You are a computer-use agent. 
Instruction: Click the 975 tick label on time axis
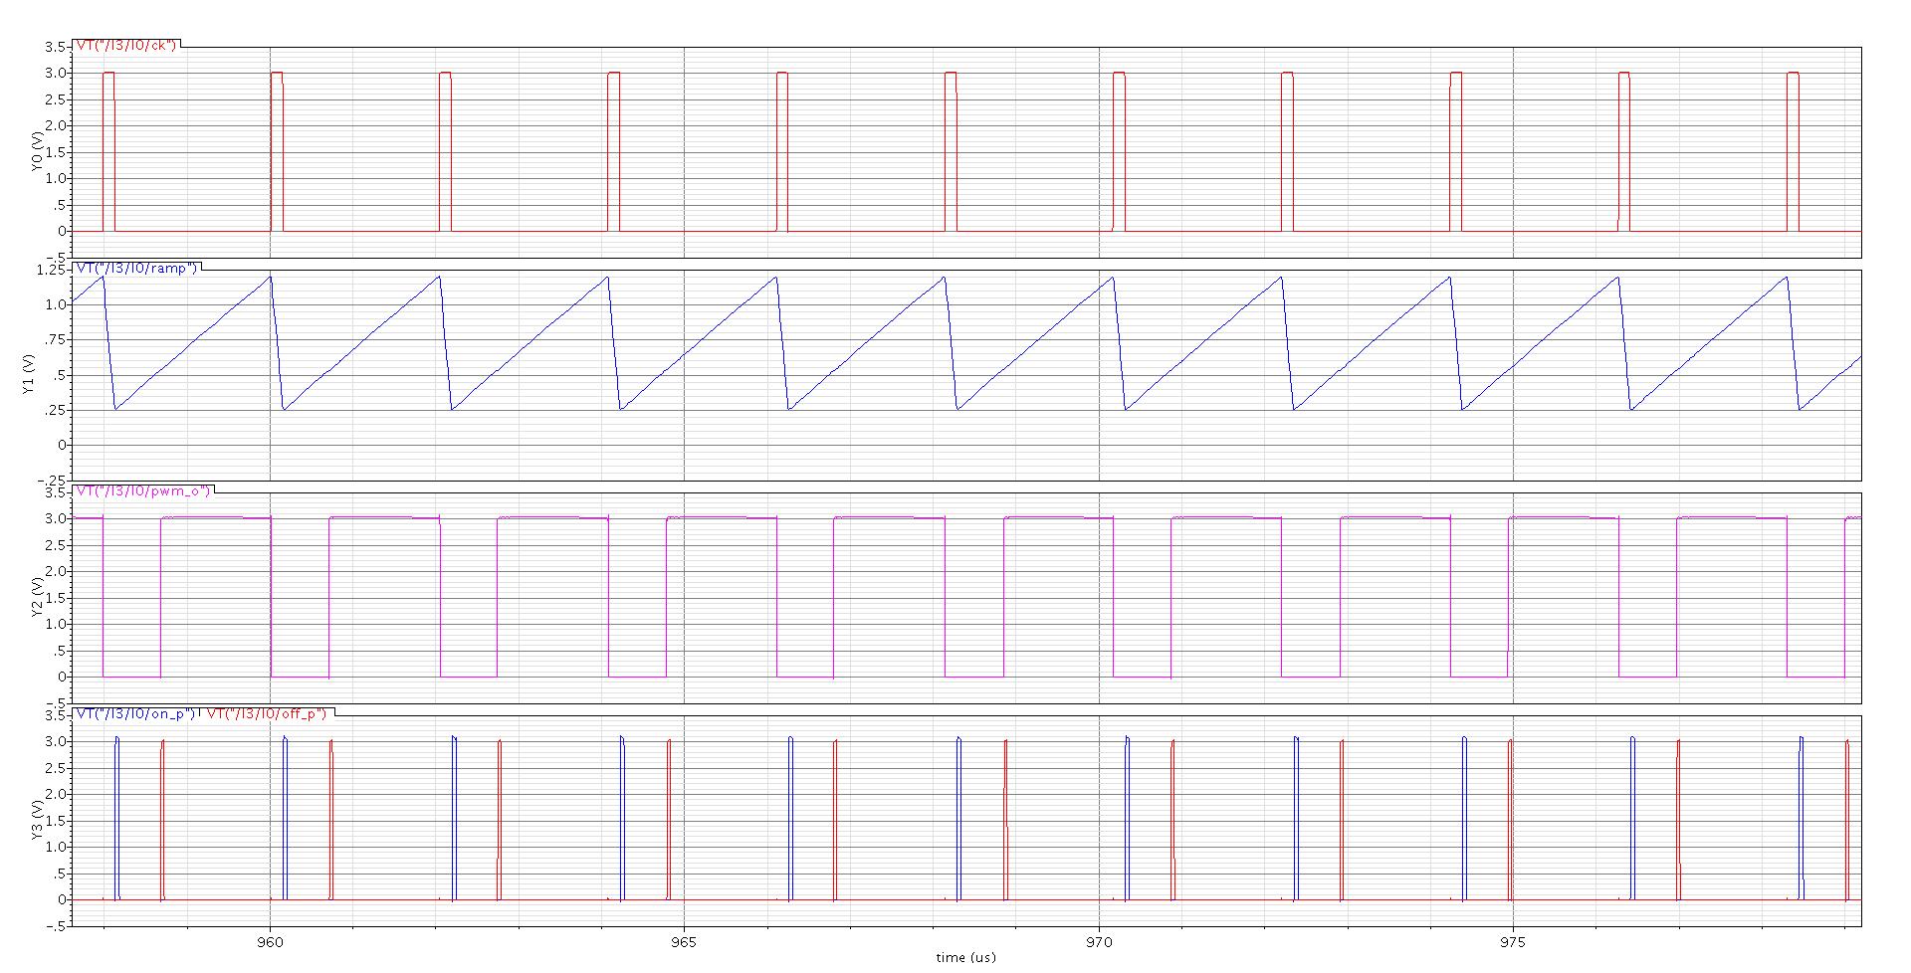coord(1513,940)
